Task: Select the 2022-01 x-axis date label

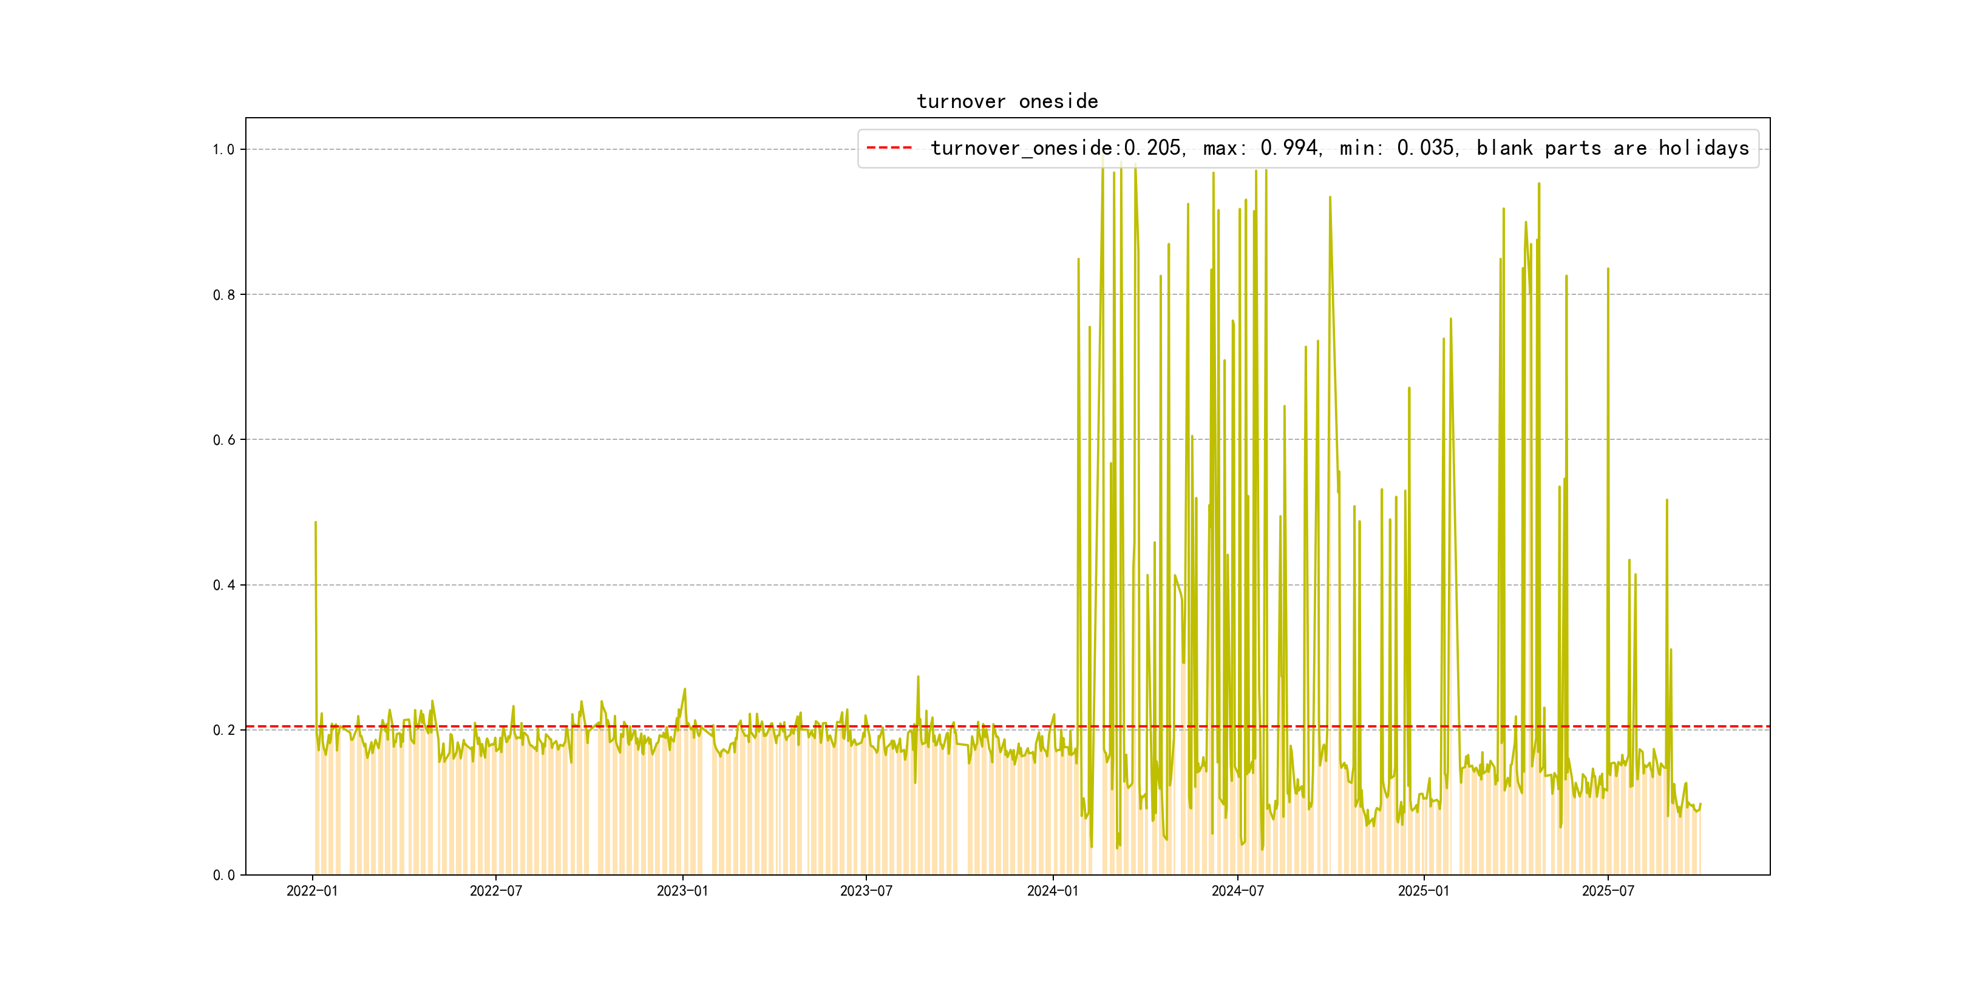Action: [311, 891]
